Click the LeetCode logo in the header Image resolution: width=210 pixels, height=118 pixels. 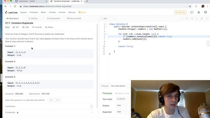11,12
